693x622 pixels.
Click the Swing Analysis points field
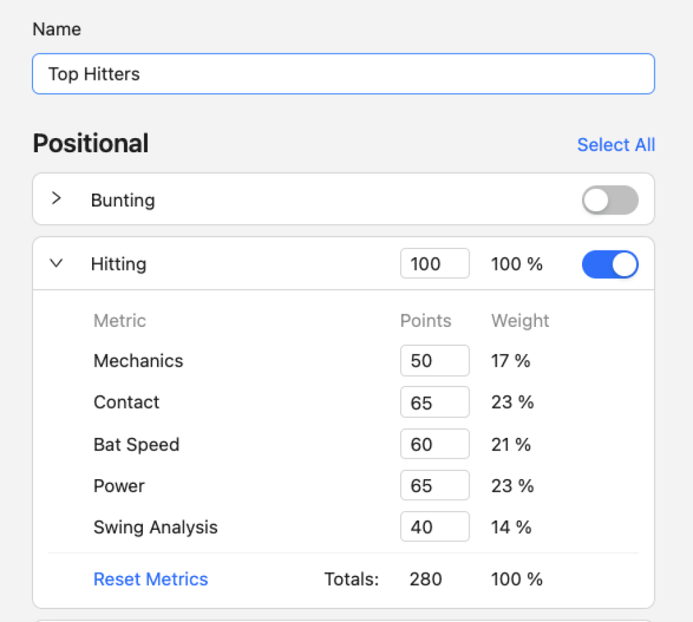(434, 527)
